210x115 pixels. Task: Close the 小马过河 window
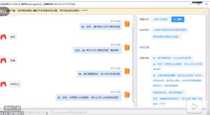tap(206, 4)
